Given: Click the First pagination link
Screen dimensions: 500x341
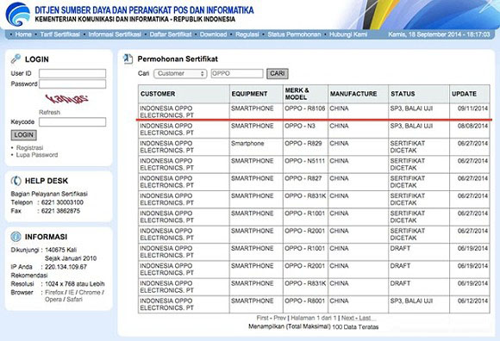Looking at the screenshot, I should click(x=262, y=318).
